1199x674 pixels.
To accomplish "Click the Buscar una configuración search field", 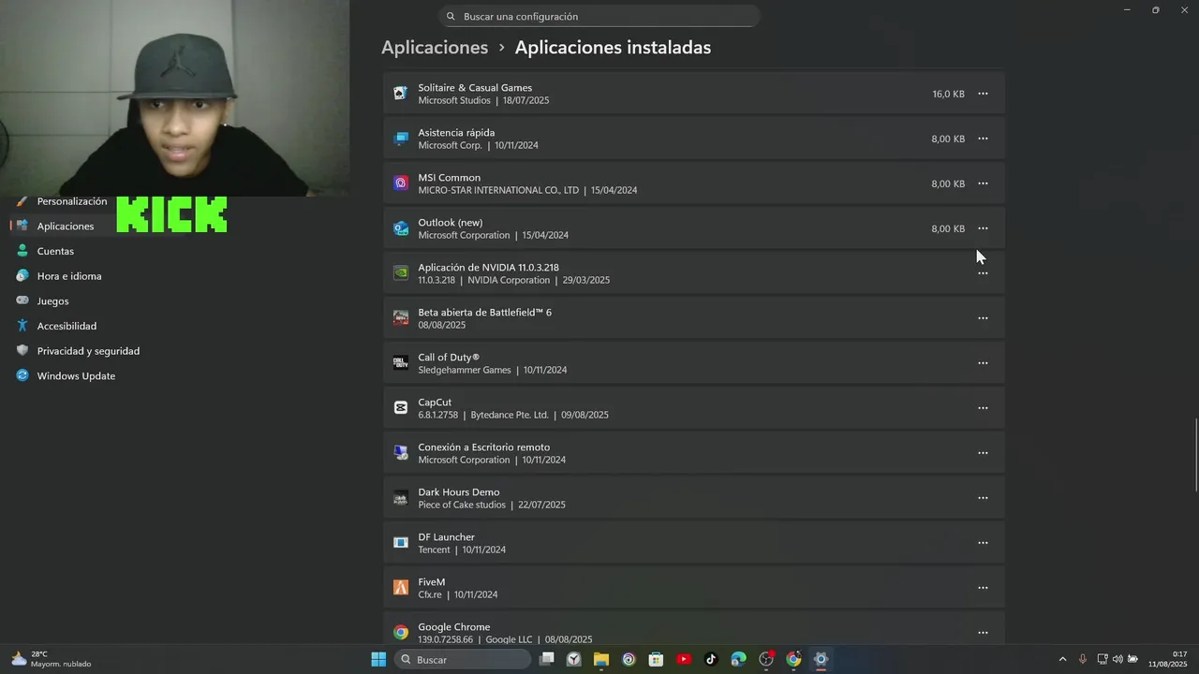I will [599, 16].
